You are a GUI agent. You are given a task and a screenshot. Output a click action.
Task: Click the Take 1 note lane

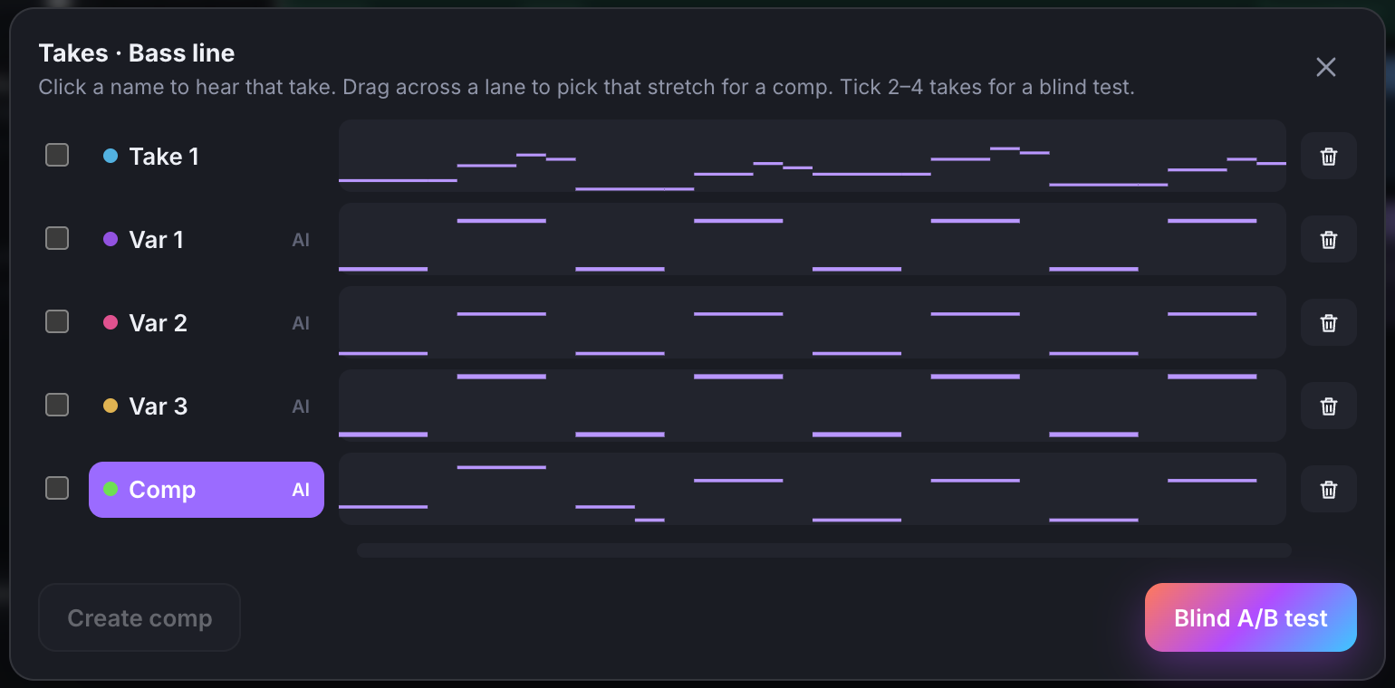[x=813, y=156]
